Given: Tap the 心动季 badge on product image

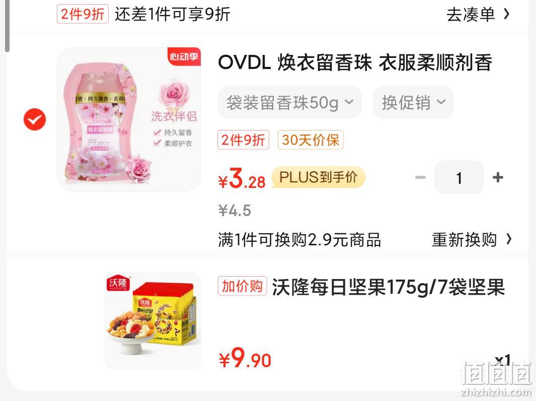Looking at the screenshot, I should tap(184, 56).
